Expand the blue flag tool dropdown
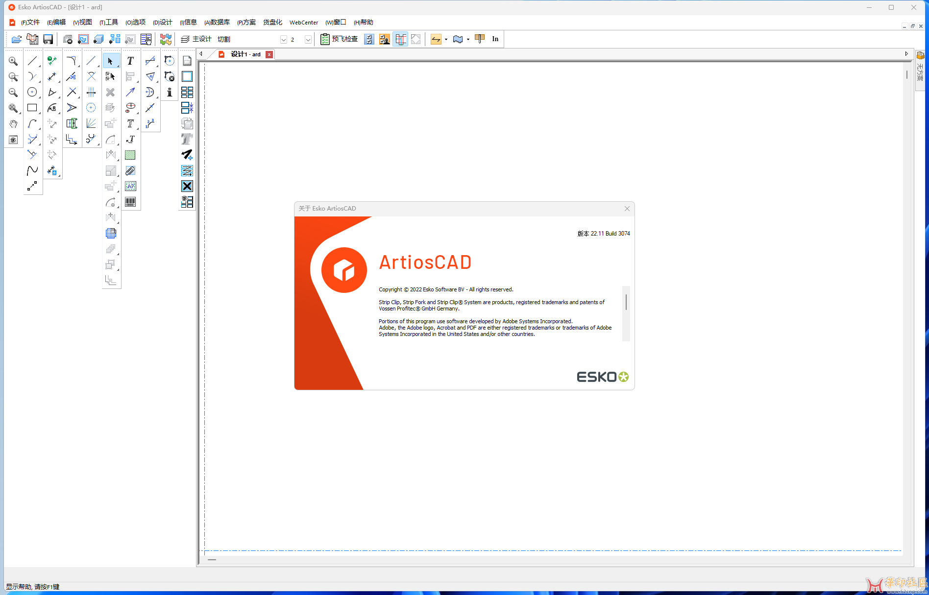Image resolution: width=929 pixels, height=595 pixels. 468,40
